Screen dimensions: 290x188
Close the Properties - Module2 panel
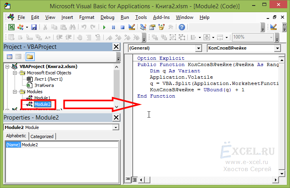click(116, 118)
